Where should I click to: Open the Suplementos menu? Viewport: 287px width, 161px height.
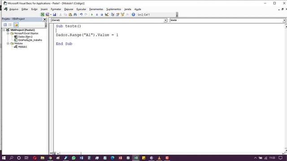click(x=113, y=9)
